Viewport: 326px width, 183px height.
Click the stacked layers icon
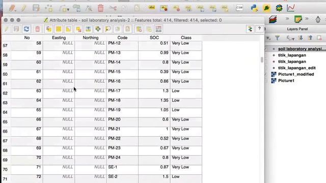pos(273,19)
